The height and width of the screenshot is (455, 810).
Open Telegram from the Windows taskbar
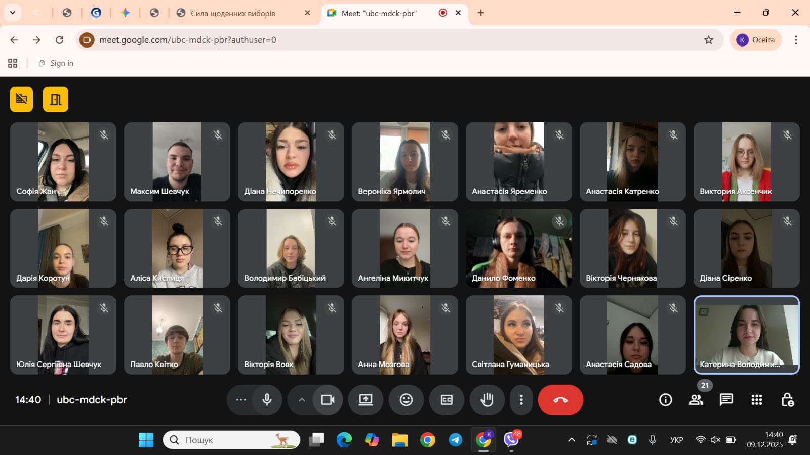455,440
